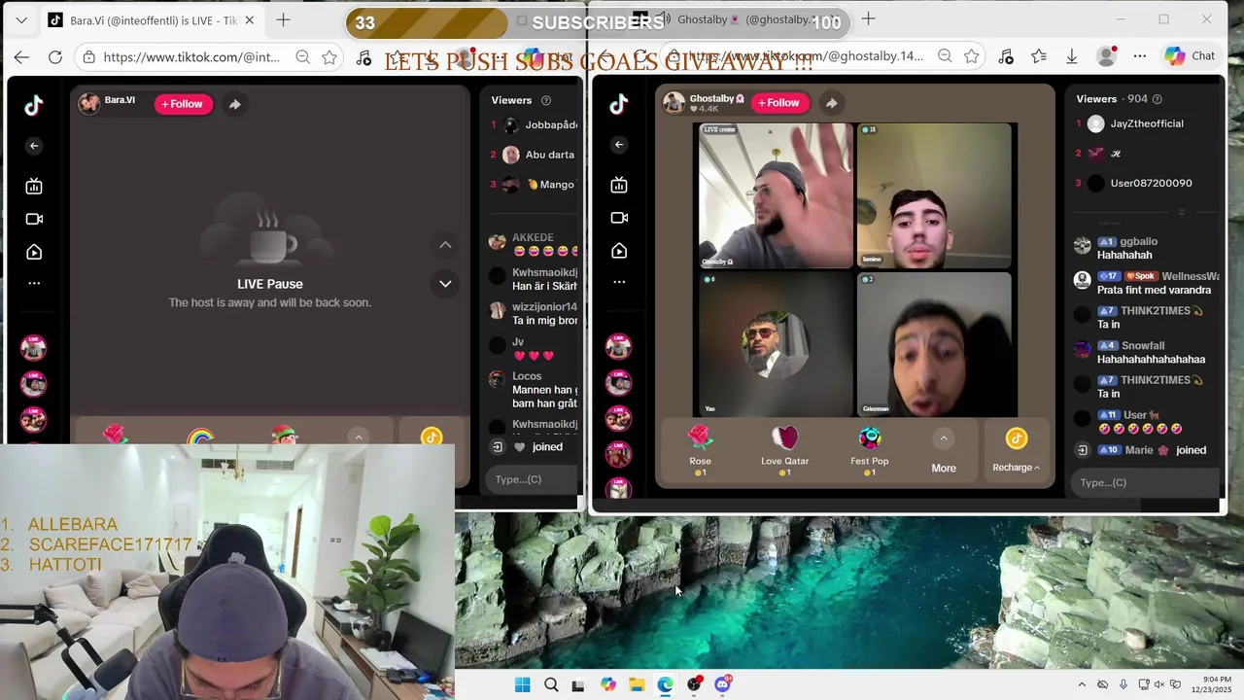Image resolution: width=1244 pixels, height=700 pixels.
Task: Open the three-dots menu in Ghostalby sidebar
Action: click(x=619, y=282)
